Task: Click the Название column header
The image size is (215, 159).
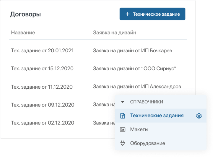Action: pyautogui.click(x=23, y=33)
